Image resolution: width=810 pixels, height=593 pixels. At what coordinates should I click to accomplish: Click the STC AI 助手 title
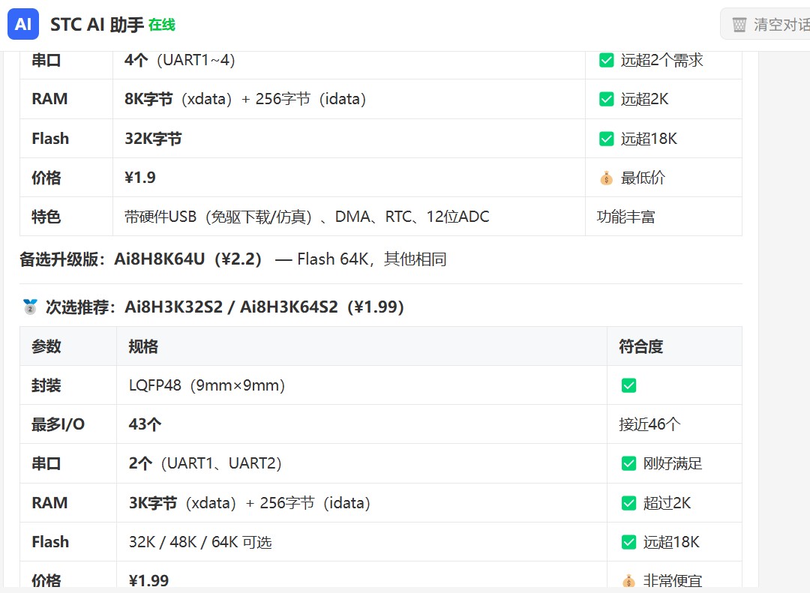(x=97, y=25)
